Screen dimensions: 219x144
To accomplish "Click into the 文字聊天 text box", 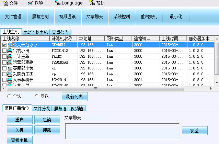I will [x=122, y=131].
